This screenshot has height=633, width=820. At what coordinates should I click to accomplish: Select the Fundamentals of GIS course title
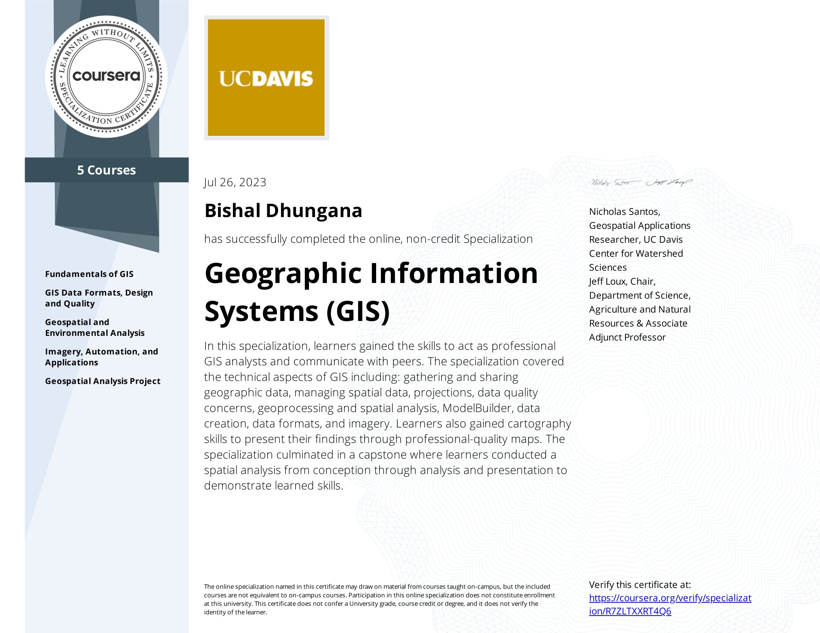coord(89,274)
